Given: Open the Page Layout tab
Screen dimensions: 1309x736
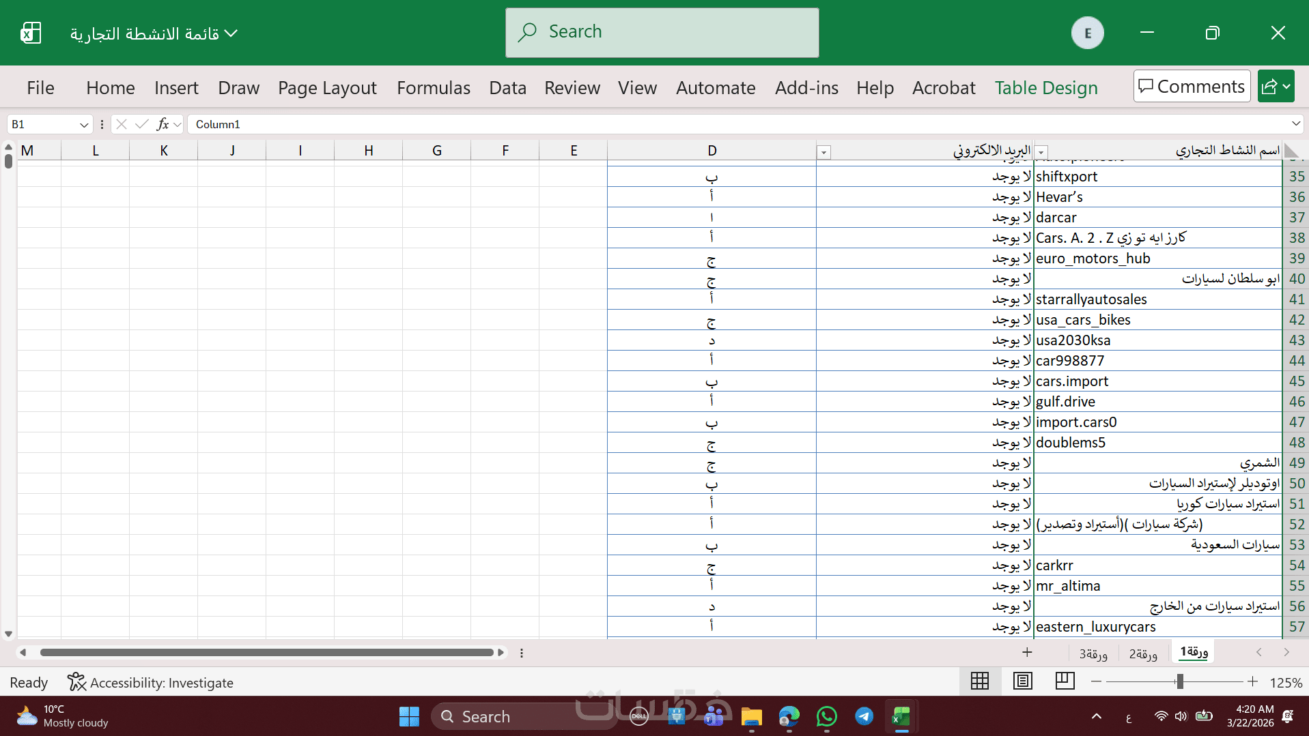Looking at the screenshot, I should tap(327, 87).
